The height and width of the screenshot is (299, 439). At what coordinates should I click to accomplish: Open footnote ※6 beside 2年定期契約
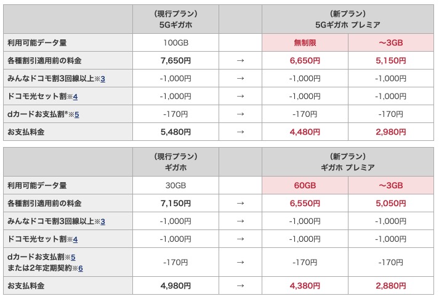[79, 268]
